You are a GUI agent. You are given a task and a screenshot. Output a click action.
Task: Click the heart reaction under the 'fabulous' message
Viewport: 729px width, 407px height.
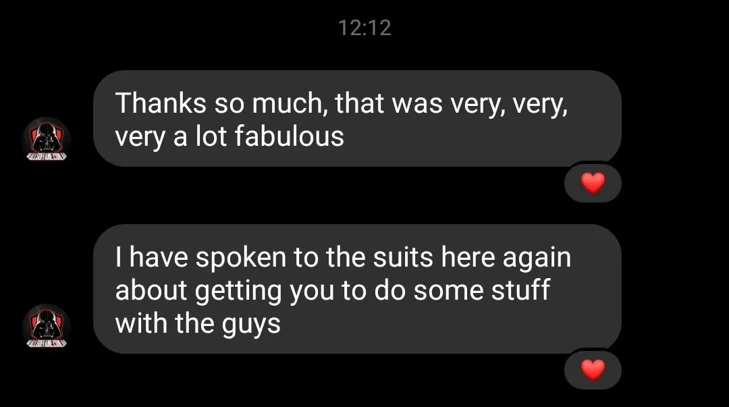pyautogui.click(x=593, y=183)
